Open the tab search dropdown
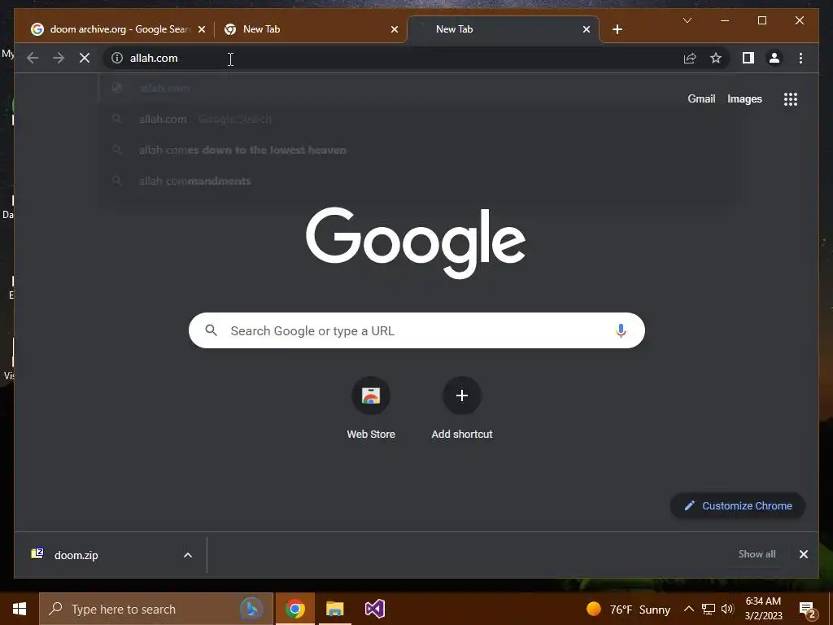 [x=687, y=20]
